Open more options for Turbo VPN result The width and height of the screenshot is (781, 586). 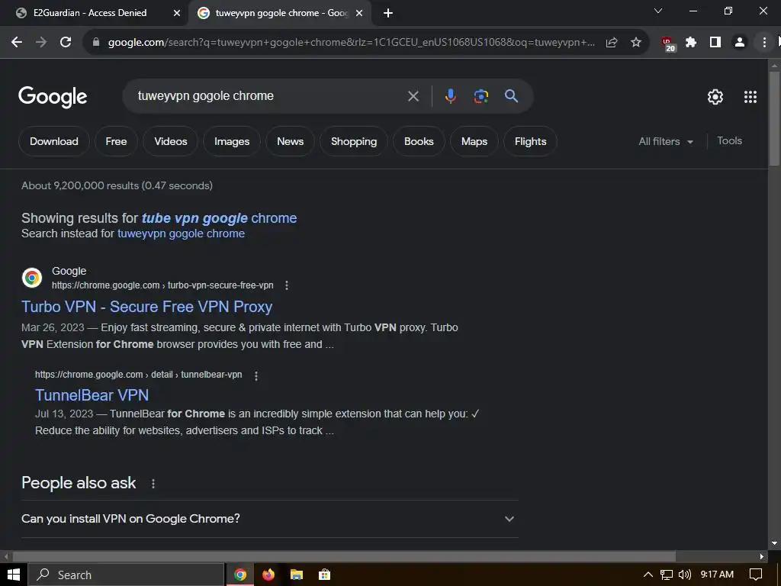click(x=287, y=285)
